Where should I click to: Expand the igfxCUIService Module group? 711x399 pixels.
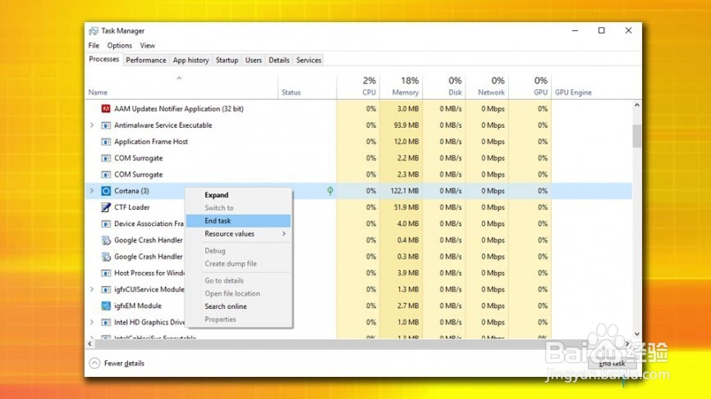point(92,289)
